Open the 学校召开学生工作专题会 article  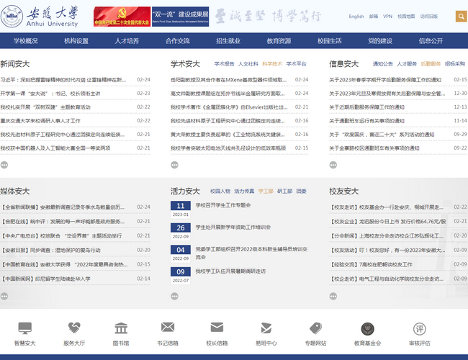(222, 205)
